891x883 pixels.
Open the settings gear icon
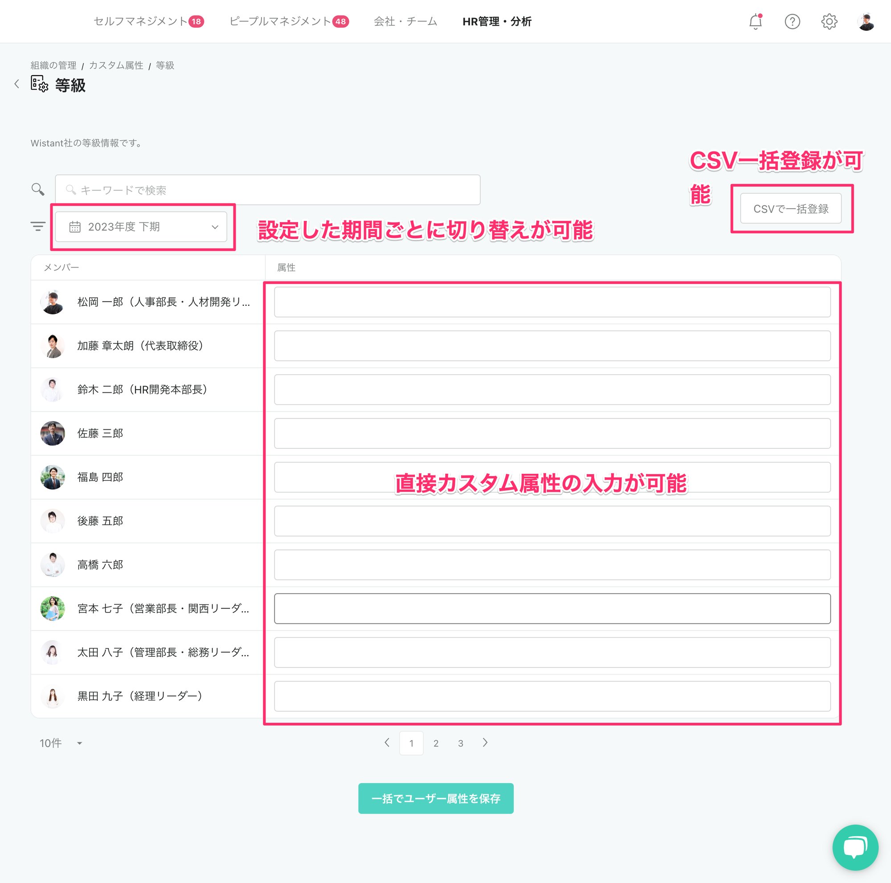829,22
